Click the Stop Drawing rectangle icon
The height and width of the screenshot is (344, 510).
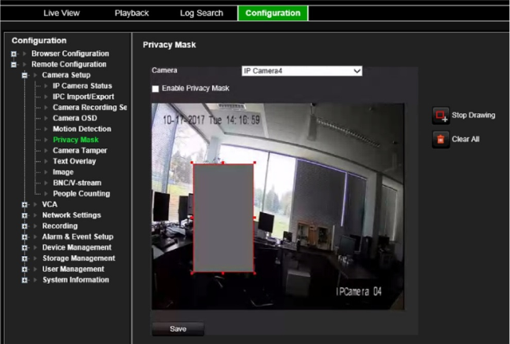(441, 115)
